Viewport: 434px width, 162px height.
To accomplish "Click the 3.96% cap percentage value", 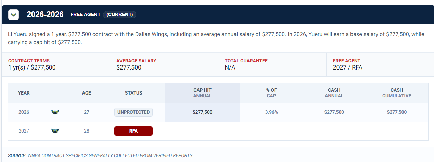I will [x=271, y=112].
